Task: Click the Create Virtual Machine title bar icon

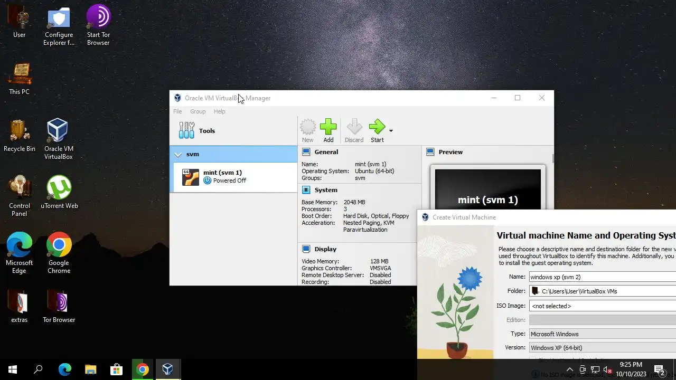Action: click(x=425, y=217)
